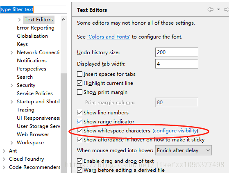
Task: Open the configure visibility link
Action: (175, 131)
